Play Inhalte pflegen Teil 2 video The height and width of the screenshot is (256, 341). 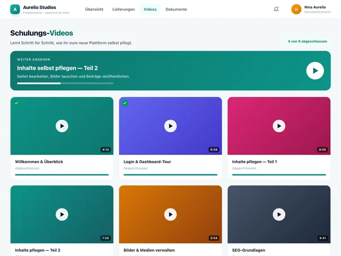(x=62, y=214)
